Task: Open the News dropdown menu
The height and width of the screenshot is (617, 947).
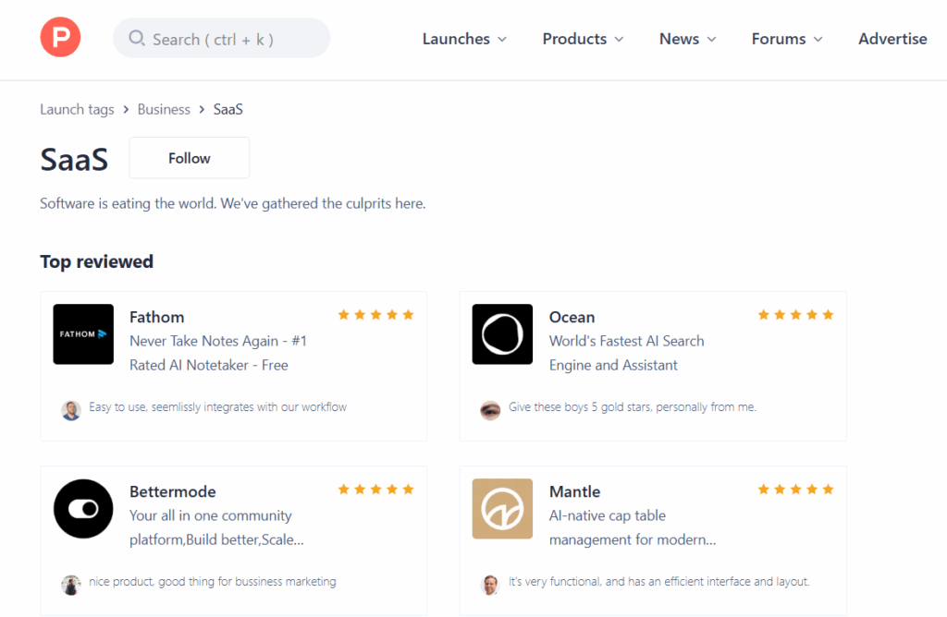Action: 687,39
